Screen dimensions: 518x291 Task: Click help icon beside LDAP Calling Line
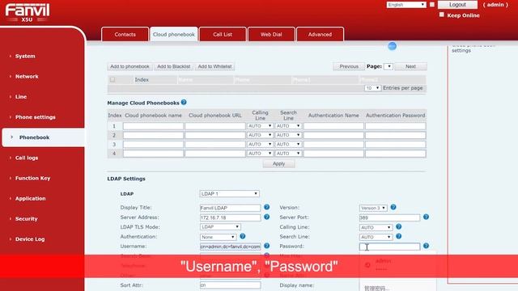(x=399, y=226)
